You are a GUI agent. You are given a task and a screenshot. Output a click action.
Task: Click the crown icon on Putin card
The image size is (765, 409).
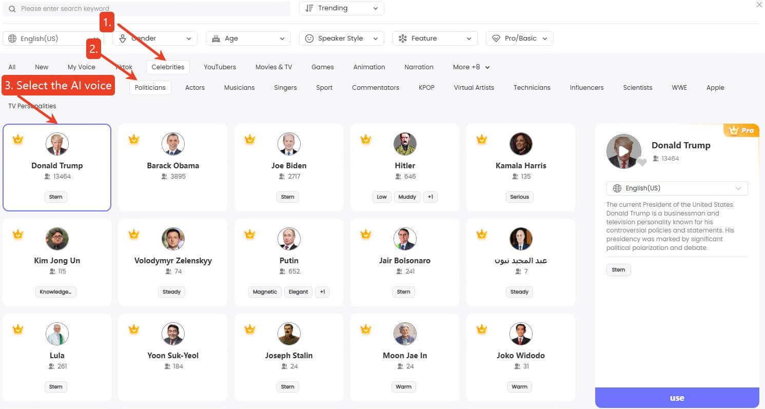click(x=250, y=234)
